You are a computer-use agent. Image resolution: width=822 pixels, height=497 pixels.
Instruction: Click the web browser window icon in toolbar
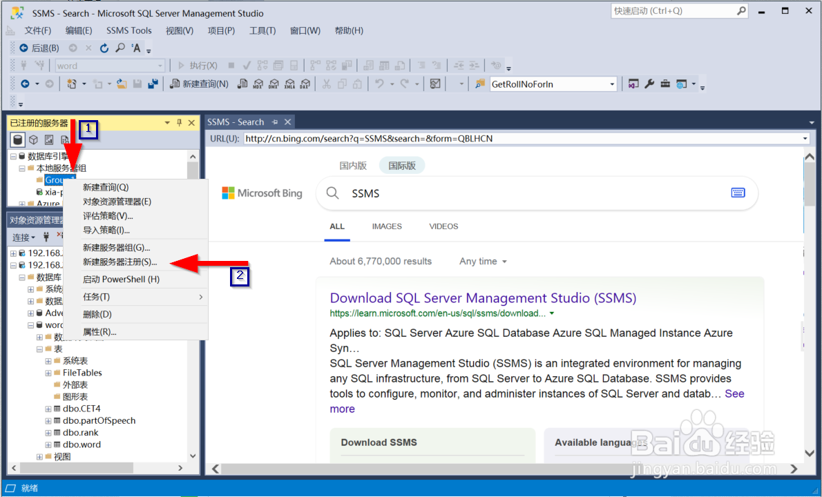coord(682,84)
